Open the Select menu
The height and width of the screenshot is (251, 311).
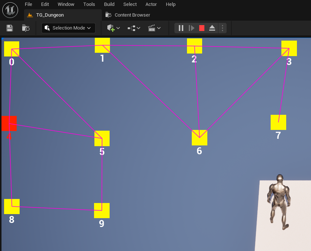point(130,4)
